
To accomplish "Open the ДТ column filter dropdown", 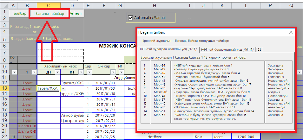I will (57, 72).
